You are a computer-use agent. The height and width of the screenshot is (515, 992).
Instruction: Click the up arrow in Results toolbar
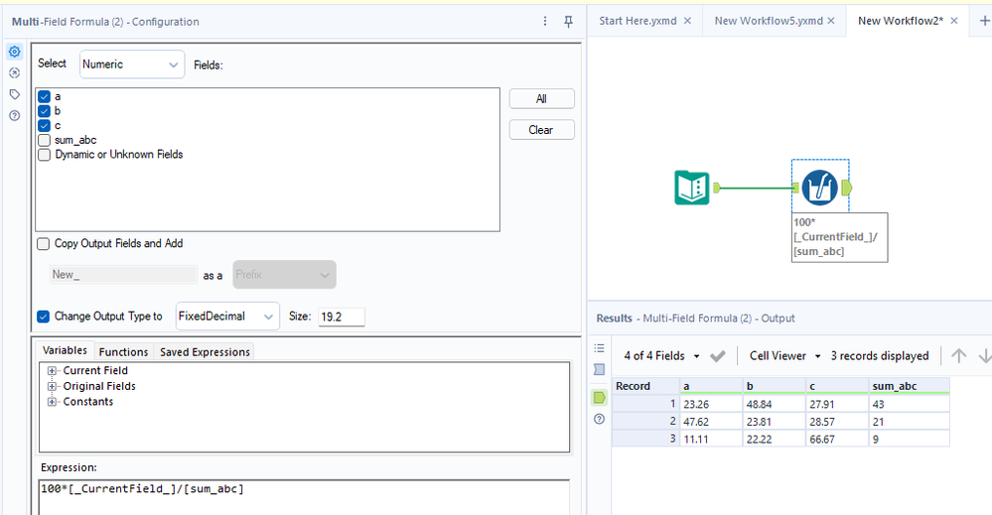(x=958, y=356)
